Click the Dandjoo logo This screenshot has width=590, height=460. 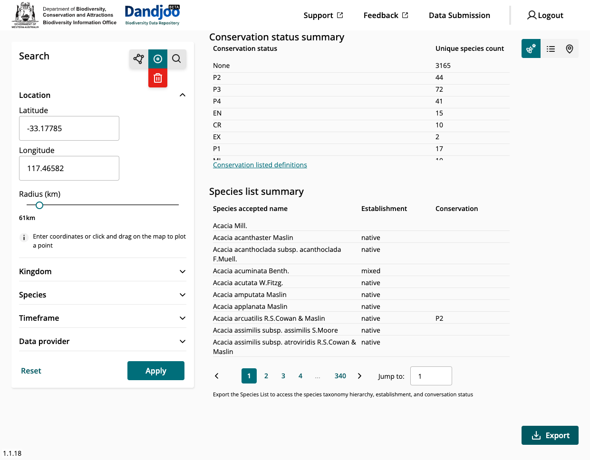[x=152, y=15]
